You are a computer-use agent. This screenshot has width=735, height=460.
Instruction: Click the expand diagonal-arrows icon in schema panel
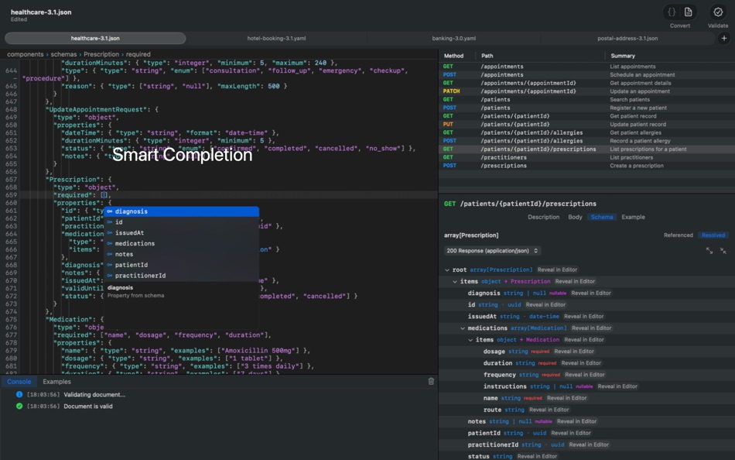[x=709, y=250]
